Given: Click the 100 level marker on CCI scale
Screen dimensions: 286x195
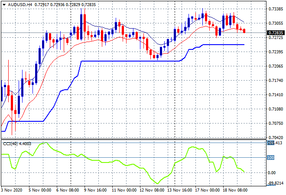Looking at the screenshot, I should (x=271, y=158).
